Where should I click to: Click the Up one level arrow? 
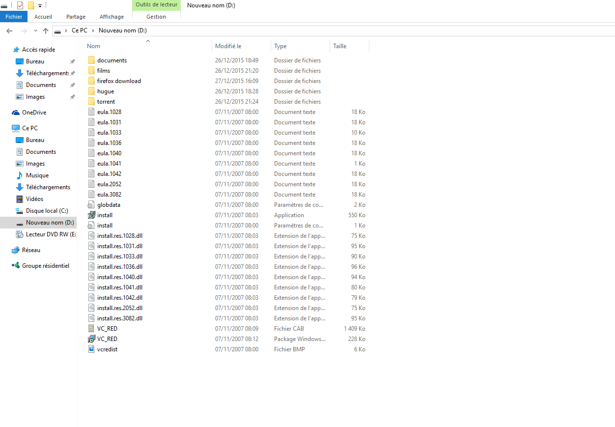46,30
